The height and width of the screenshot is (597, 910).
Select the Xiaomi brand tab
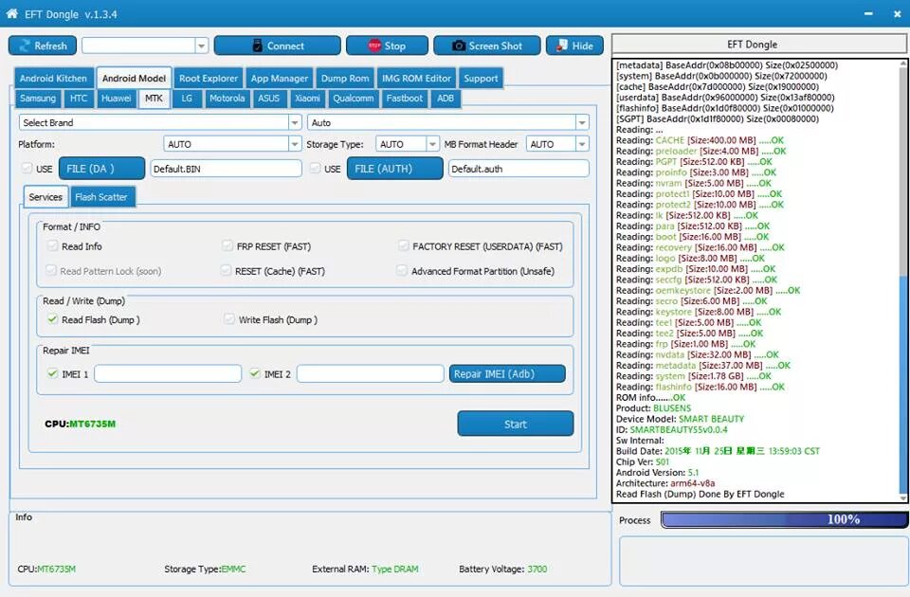pyautogui.click(x=307, y=99)
